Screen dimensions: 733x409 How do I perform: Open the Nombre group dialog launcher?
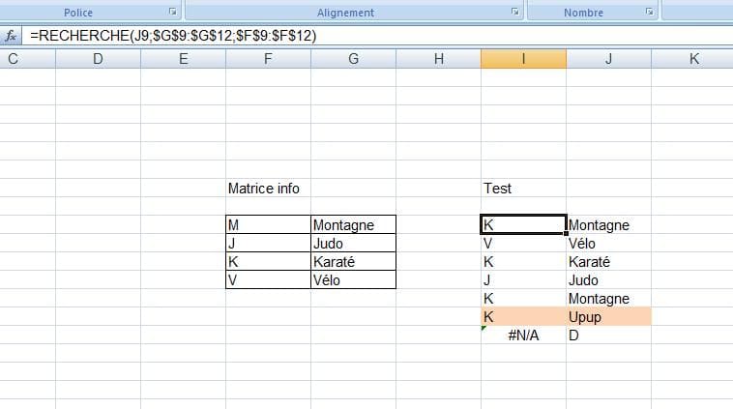pyautogui.click(x=649, y=13)
